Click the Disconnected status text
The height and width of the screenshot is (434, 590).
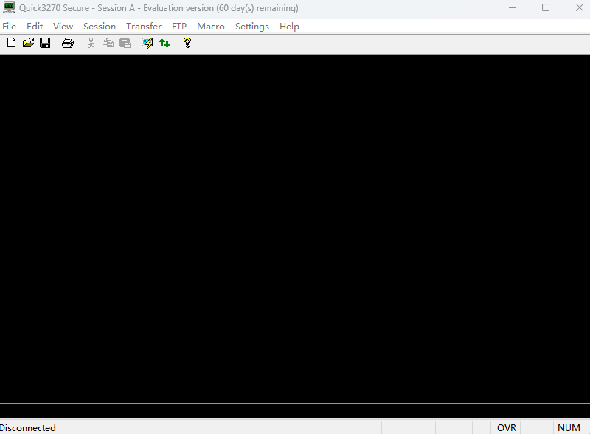[28, 427]
